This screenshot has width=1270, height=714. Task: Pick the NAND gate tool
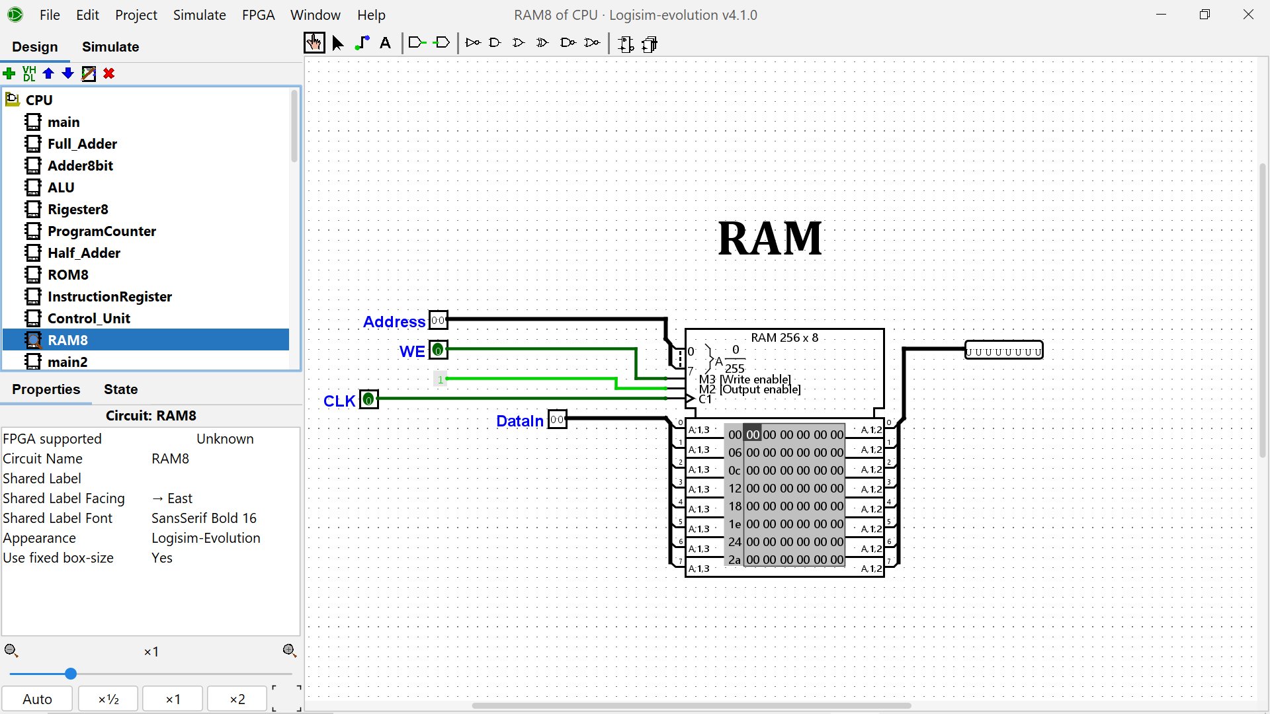point(568,43)
